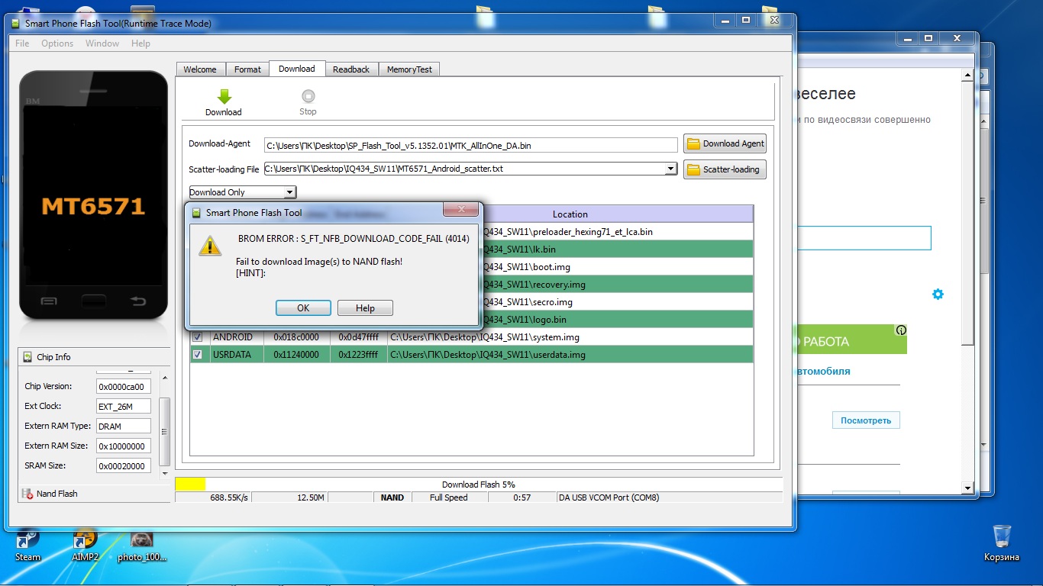Viewport: 1043px width, 586px height.
Task: Open the Options menu
Action: click(57, 43)
